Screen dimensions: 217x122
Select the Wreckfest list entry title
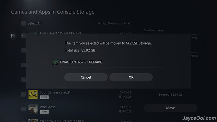pos(47,107)
